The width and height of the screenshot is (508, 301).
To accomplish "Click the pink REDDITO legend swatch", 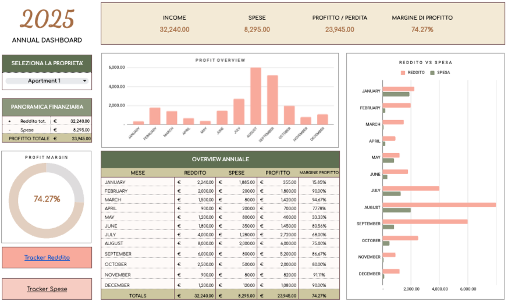I will [x=403, y=73].
